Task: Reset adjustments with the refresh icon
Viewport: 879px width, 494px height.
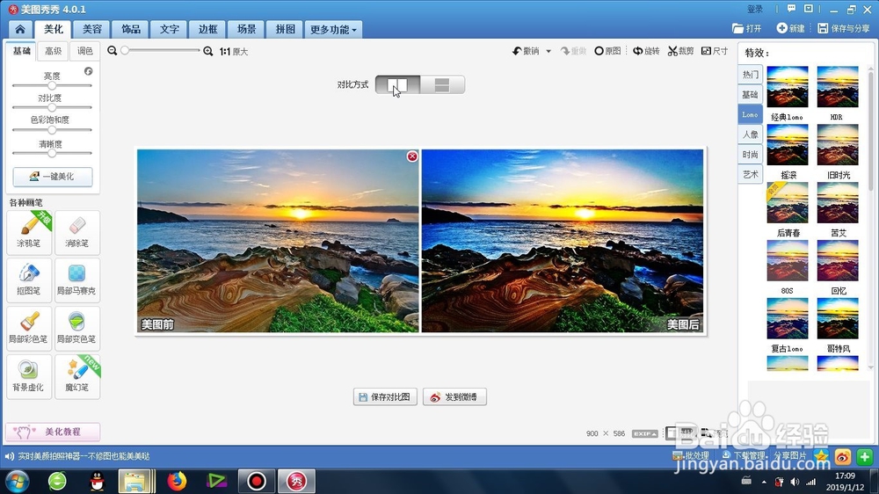Action: tap(89, 71)
